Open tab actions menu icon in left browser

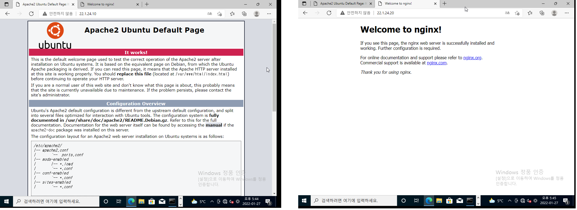(x=6, y=4)
